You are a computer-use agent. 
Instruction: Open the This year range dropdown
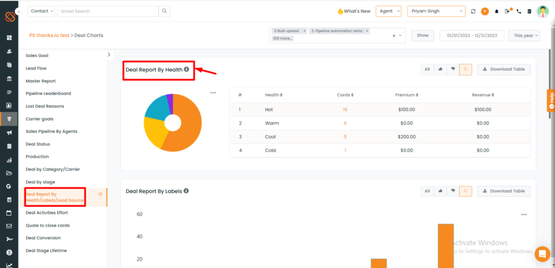point(524,35)
